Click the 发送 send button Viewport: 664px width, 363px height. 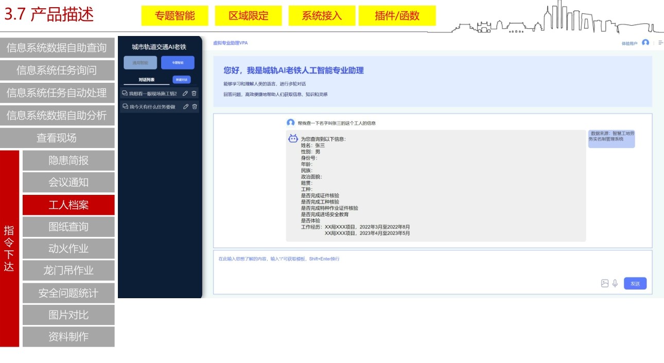click(635, 284)
